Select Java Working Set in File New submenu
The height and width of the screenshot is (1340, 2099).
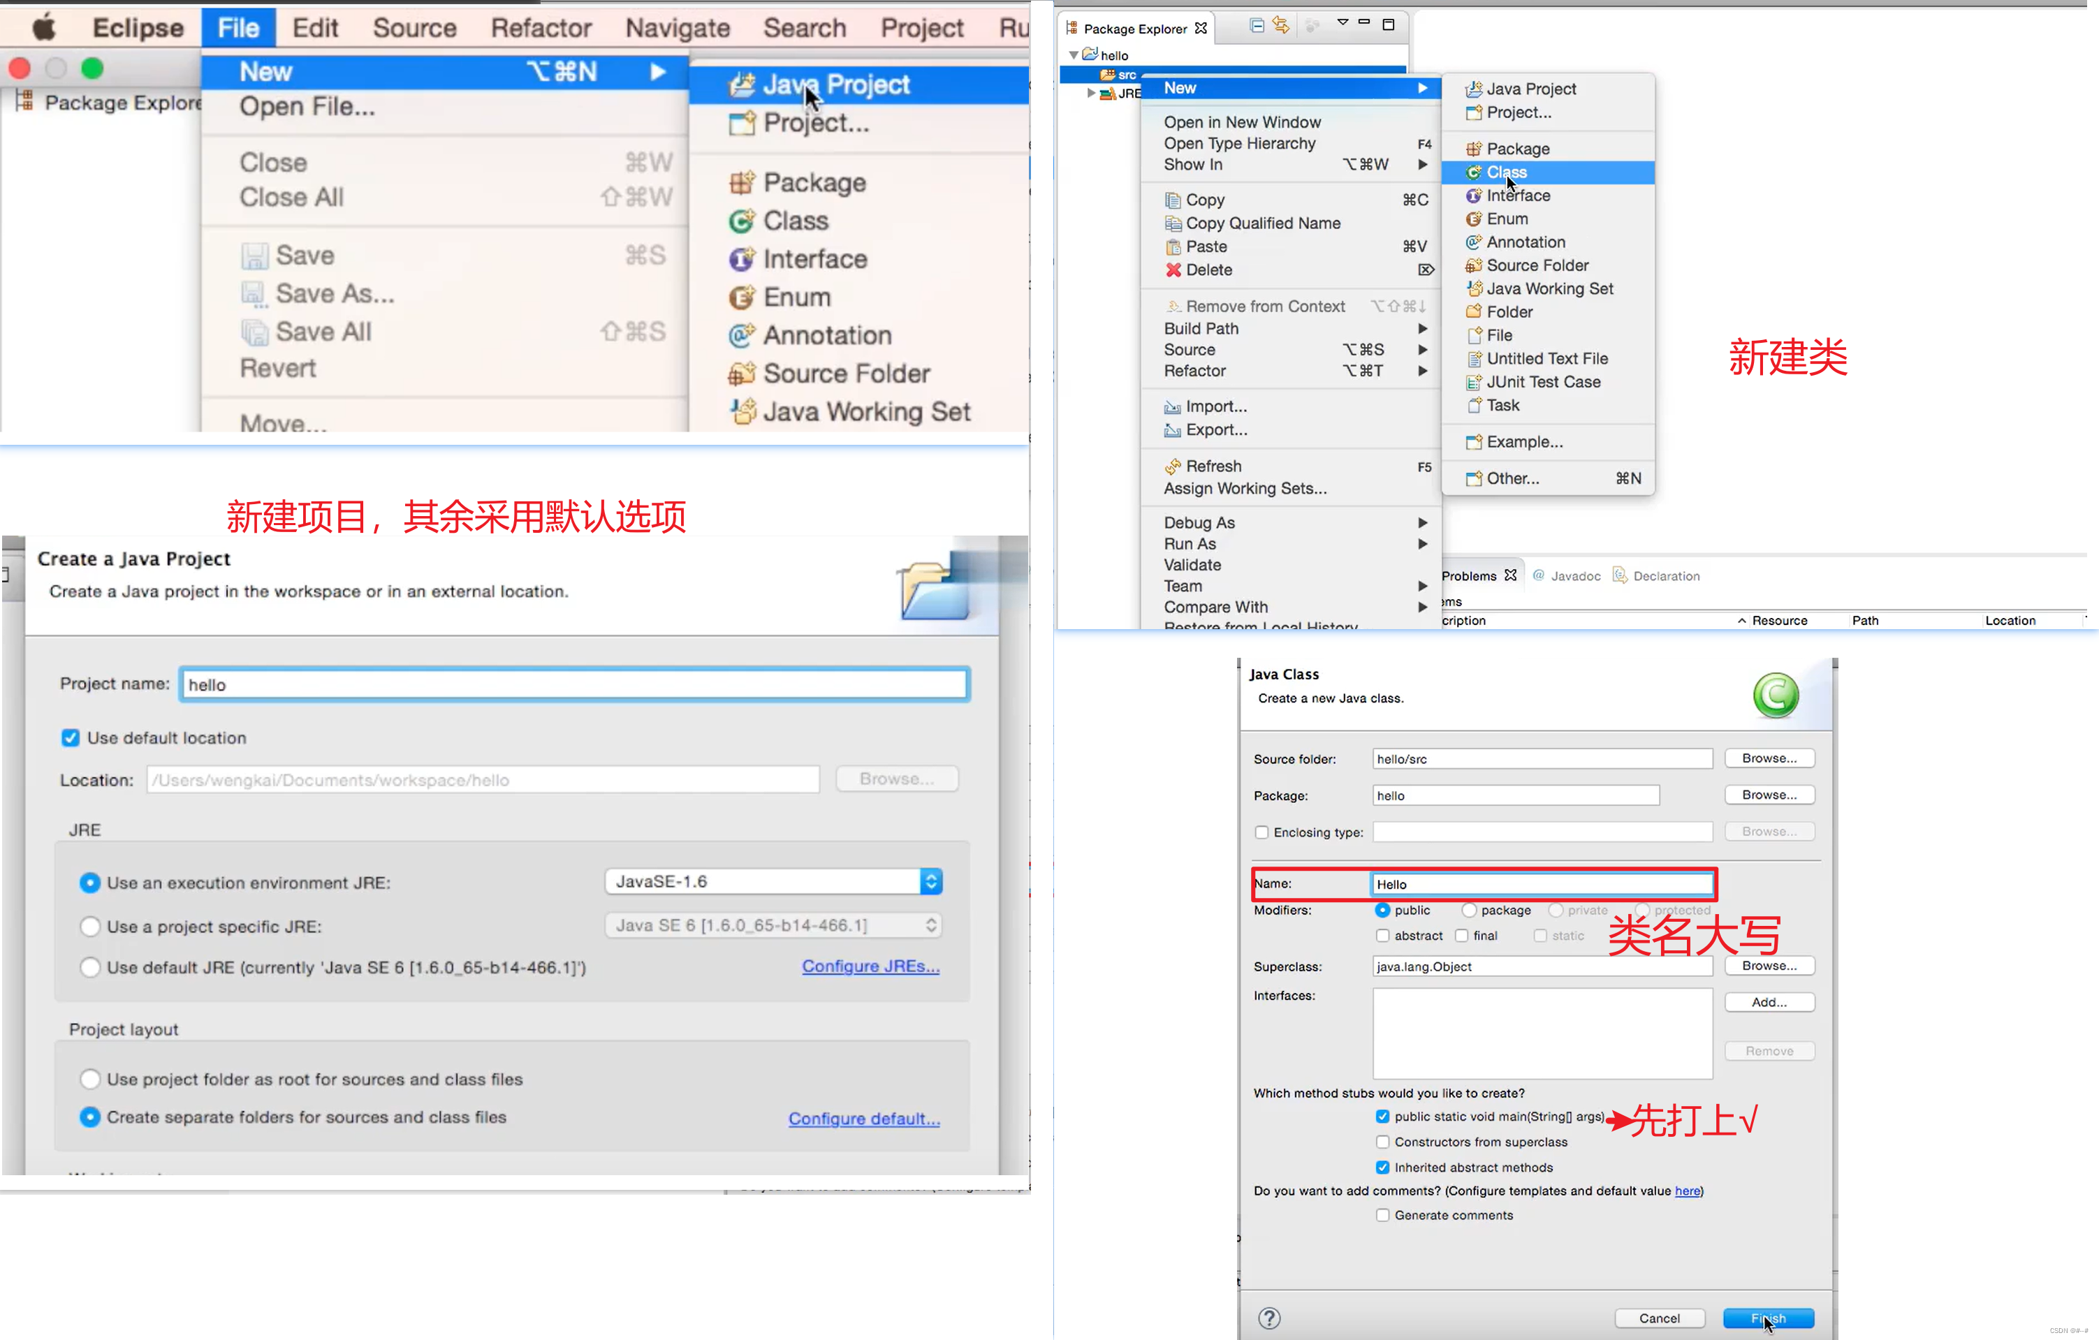[x=858, y=412]
